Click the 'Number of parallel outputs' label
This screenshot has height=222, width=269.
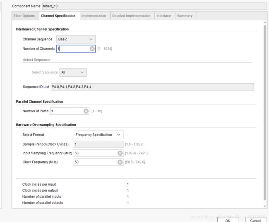click(43, 203)
